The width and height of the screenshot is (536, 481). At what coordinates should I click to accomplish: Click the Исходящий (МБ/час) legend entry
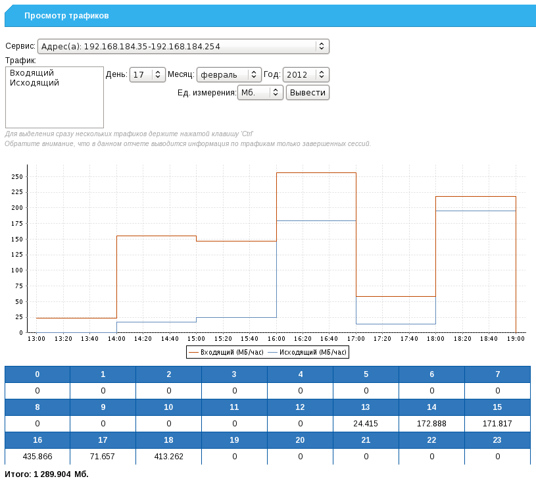(309, 352)
